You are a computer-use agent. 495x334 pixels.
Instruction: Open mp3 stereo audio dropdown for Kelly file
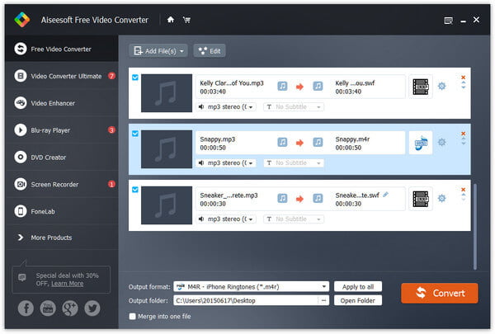[226, 106]
